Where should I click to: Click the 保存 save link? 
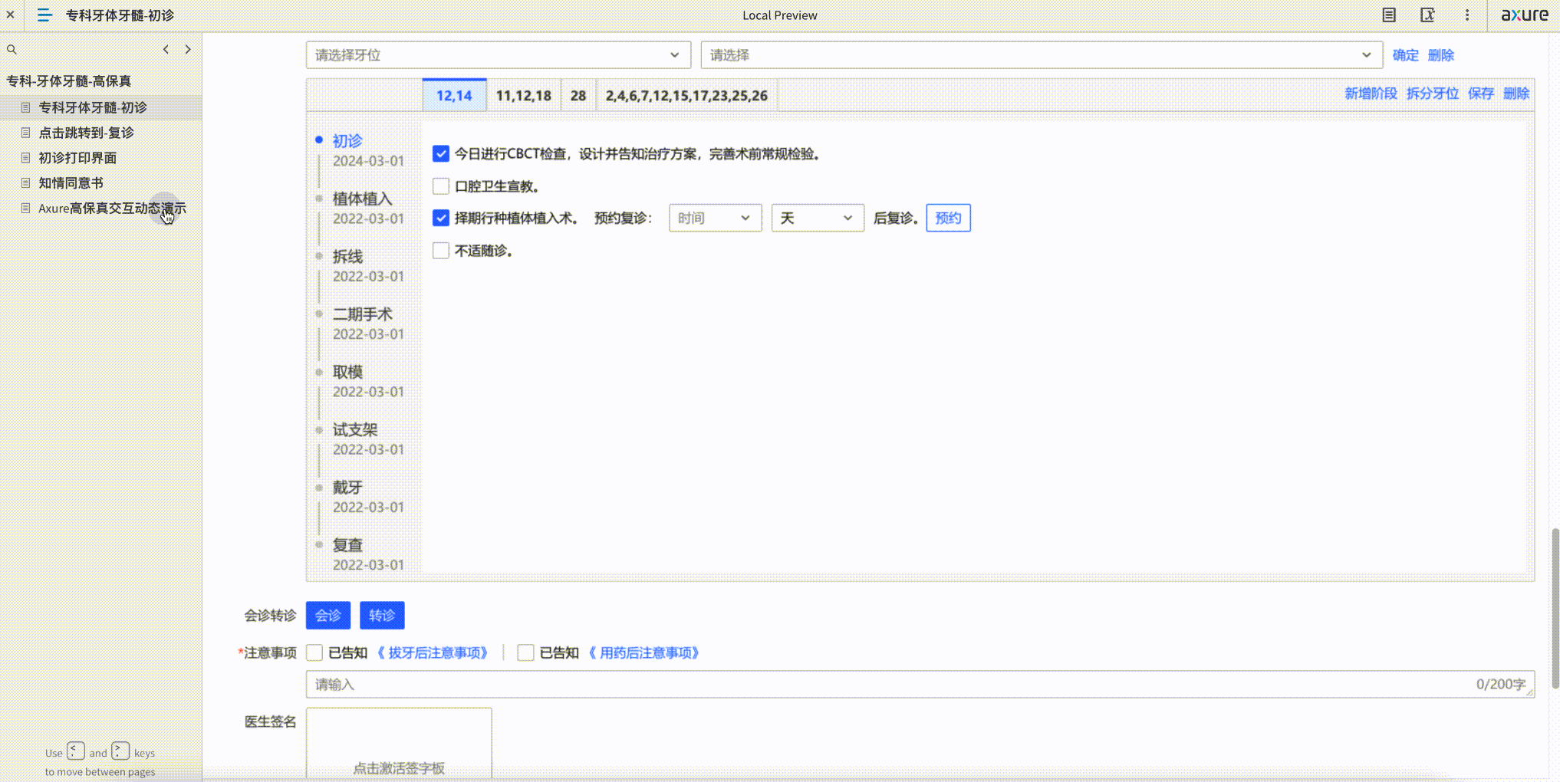coord(1479,93)
